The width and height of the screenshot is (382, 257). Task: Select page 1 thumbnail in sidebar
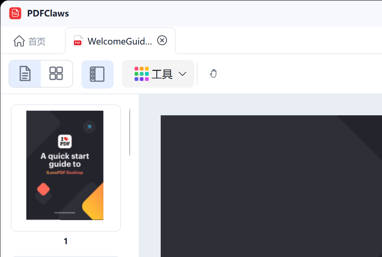[x=66, y=168]
